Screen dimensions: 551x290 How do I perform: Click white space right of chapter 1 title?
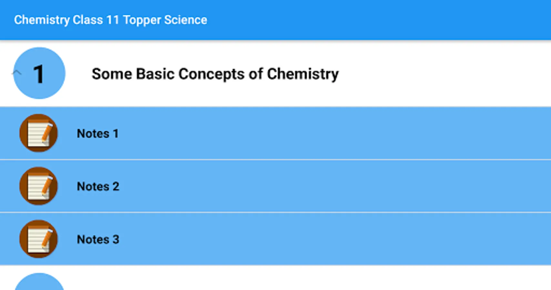pyautogui.click(x=452, y=74)
